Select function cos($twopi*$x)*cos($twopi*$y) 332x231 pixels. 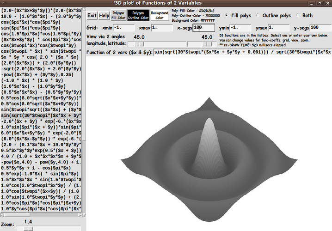(41, 45)
